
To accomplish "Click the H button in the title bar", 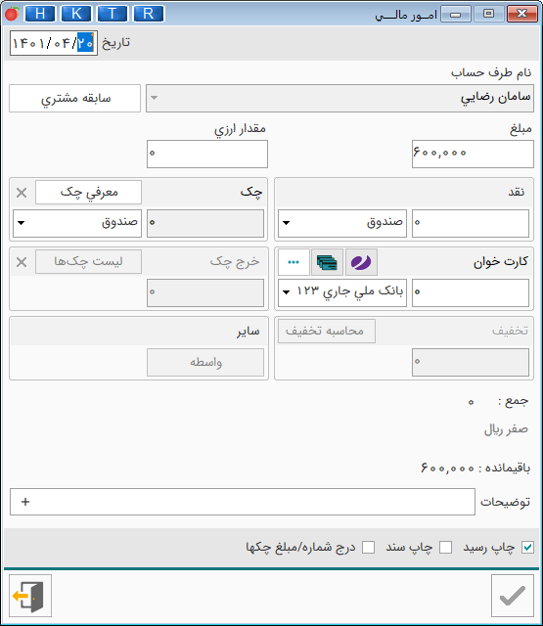I will [x=40, y=14].
